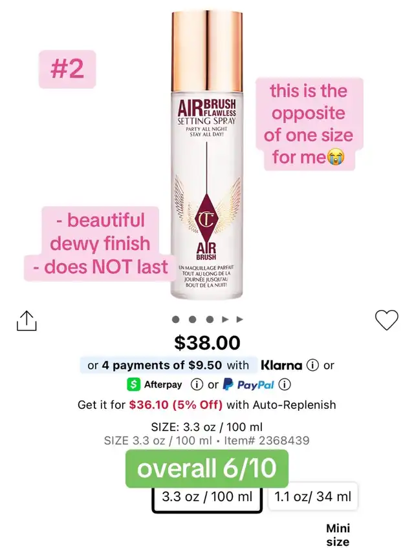This screenshot has width=414, height=551.
Task: Tap the share icon
Action: coord(27,320)
